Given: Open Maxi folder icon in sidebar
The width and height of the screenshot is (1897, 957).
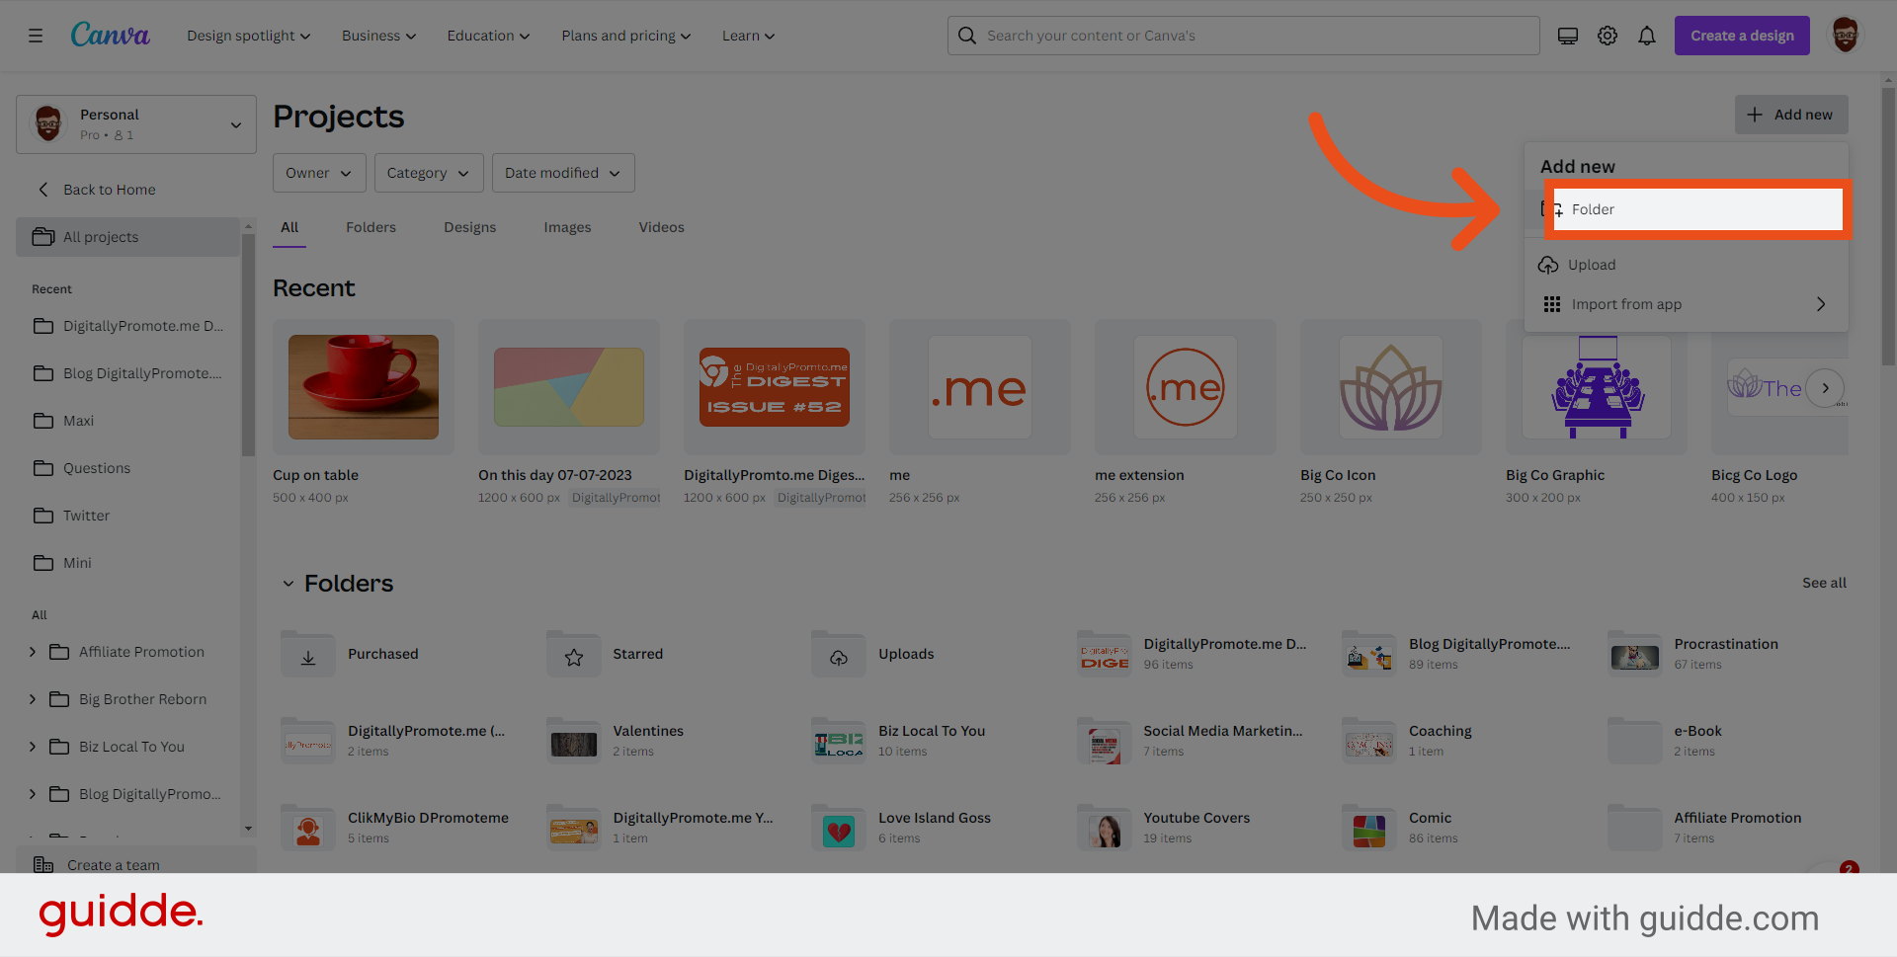Looking at the screenshot, I should [43, 421].
